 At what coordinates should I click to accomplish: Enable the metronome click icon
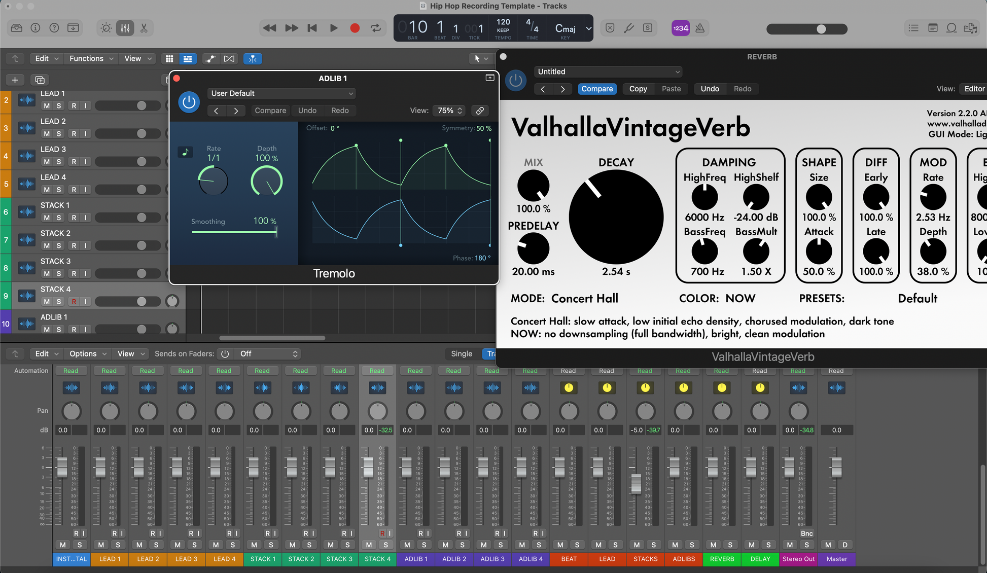(x=700, y=28)
